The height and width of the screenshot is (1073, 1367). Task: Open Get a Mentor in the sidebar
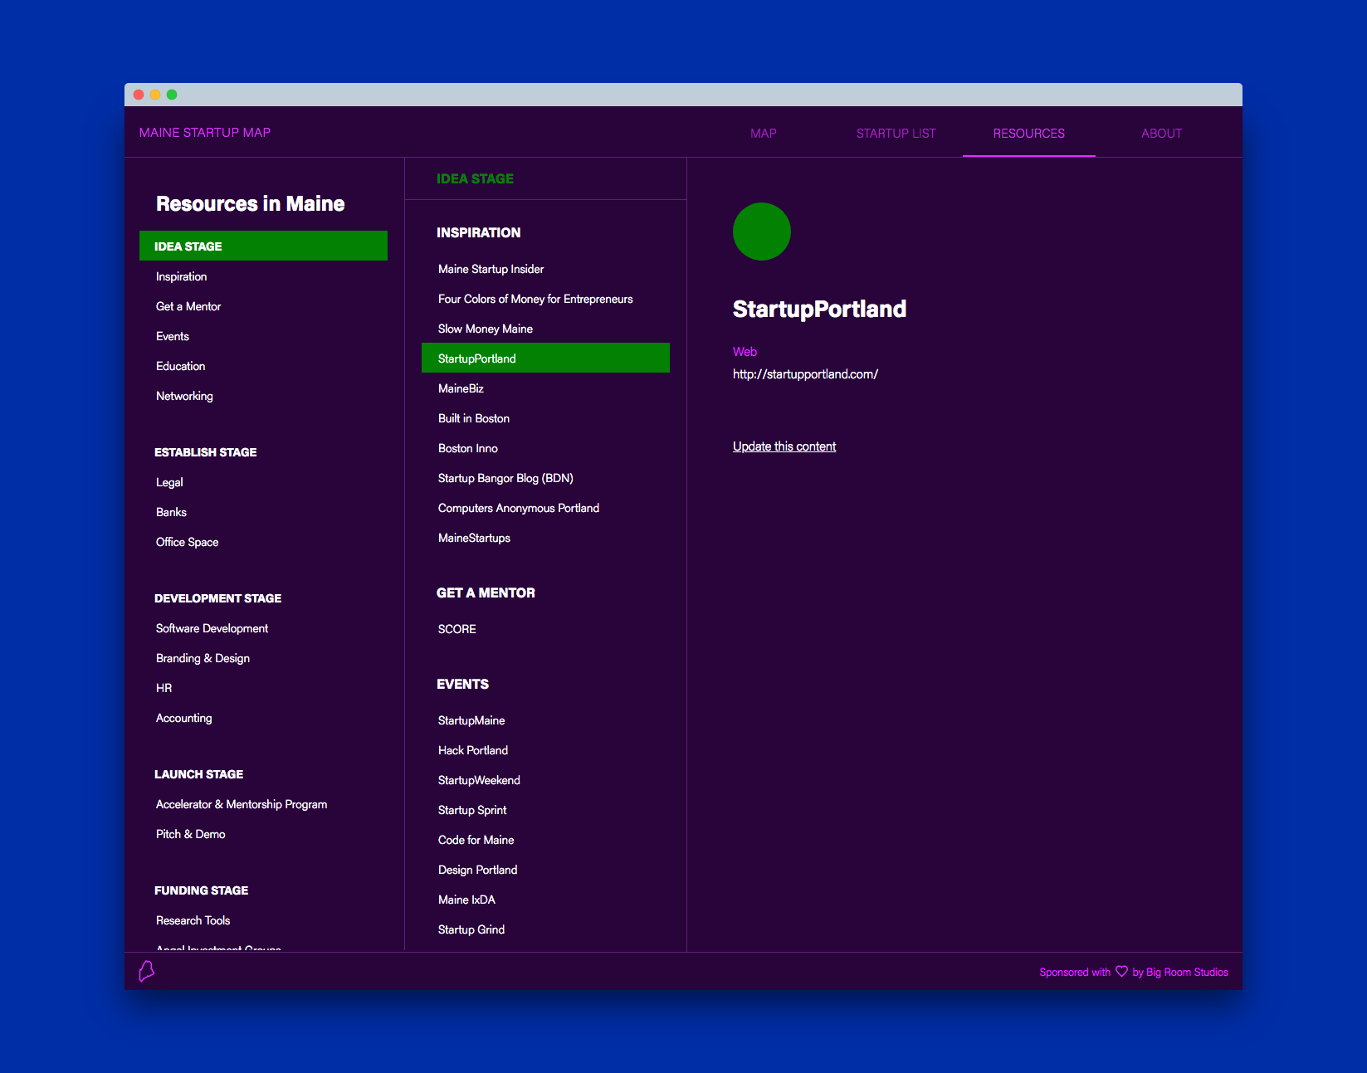click(x=188, y=306)
